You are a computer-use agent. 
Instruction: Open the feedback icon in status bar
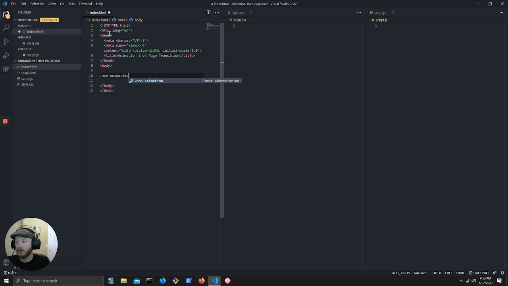click(x=495, y=273)
